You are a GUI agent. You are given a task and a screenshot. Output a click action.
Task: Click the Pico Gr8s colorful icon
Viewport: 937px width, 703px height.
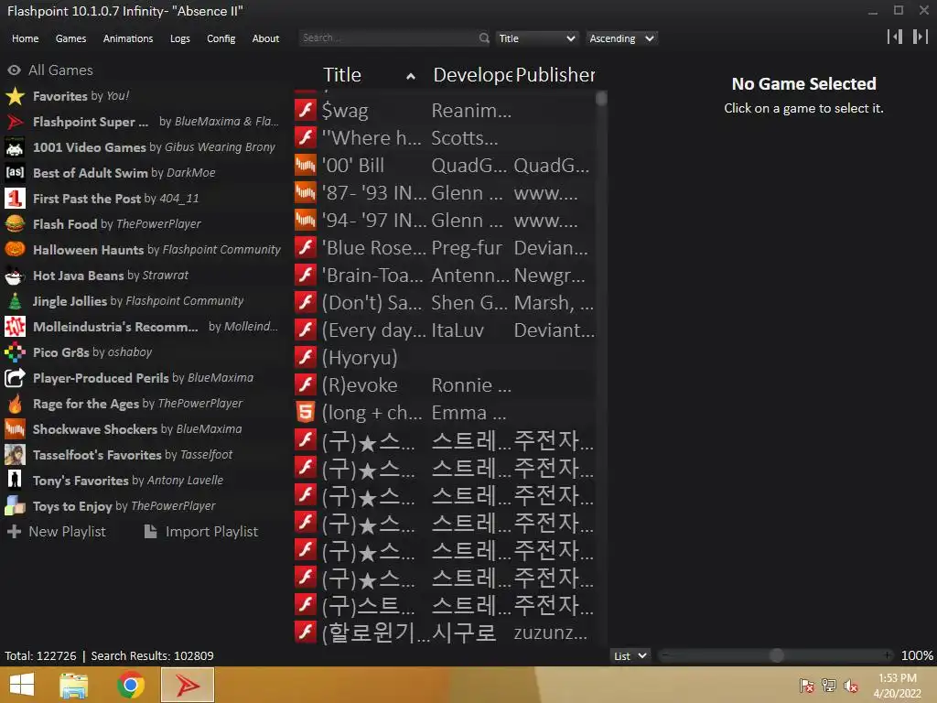point(15,352)
